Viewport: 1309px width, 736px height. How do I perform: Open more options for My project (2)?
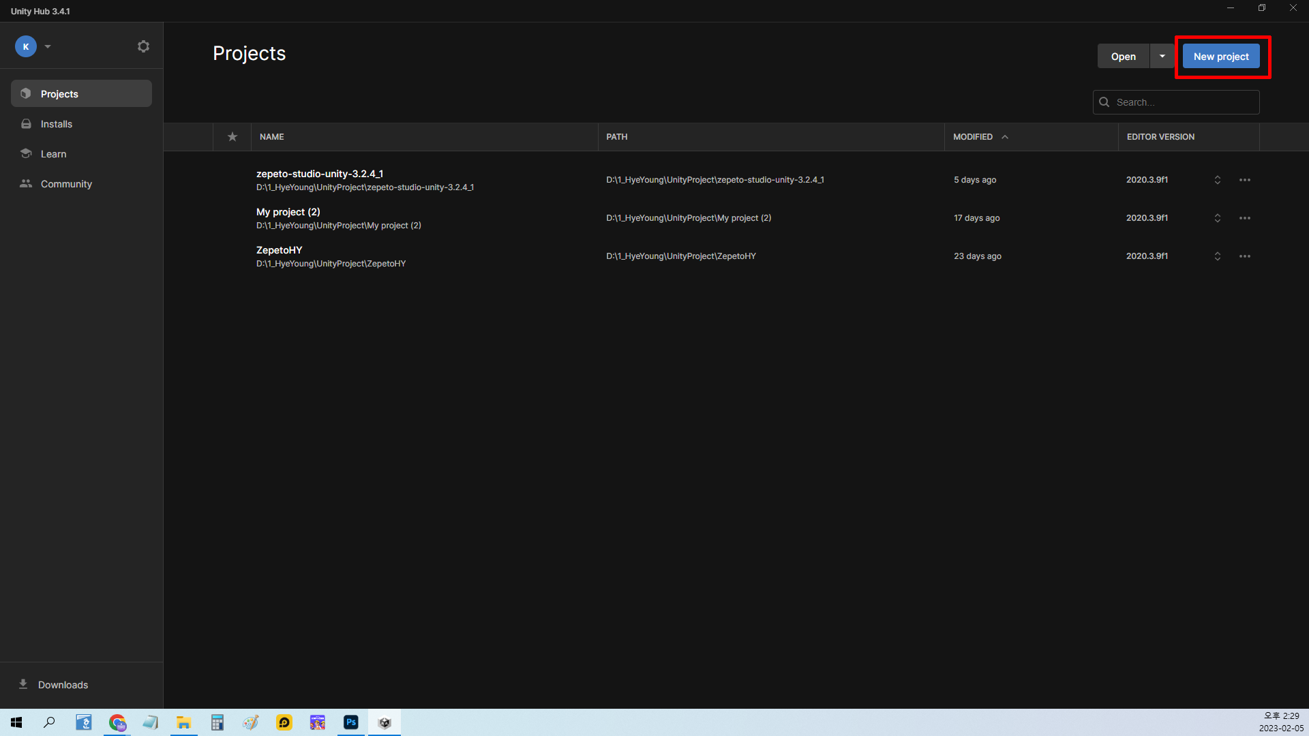[1244, 218]
